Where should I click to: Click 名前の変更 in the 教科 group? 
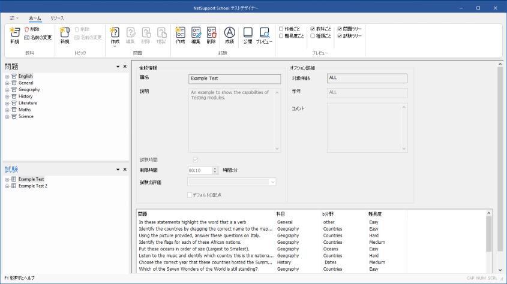tap(37, 37)
